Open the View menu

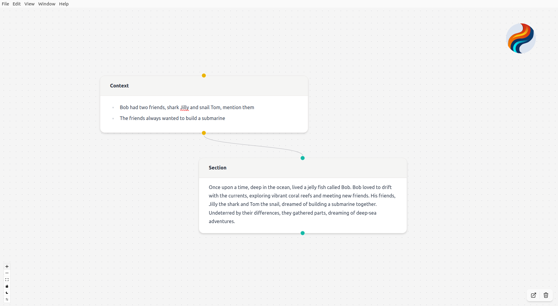coord(29,4)
